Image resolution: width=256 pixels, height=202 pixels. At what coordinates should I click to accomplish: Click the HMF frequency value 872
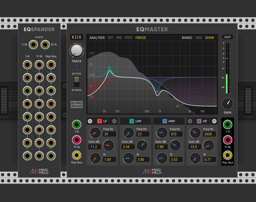[x=176, y=134]
